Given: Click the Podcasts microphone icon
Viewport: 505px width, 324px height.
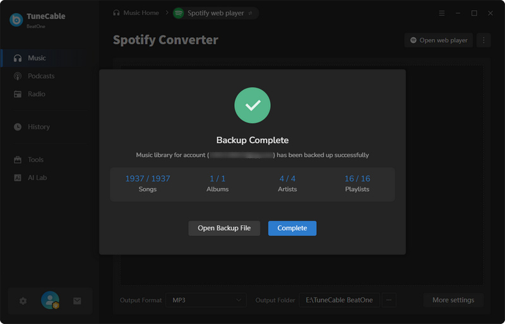Looking at the screenshot, I should [18, 76].
